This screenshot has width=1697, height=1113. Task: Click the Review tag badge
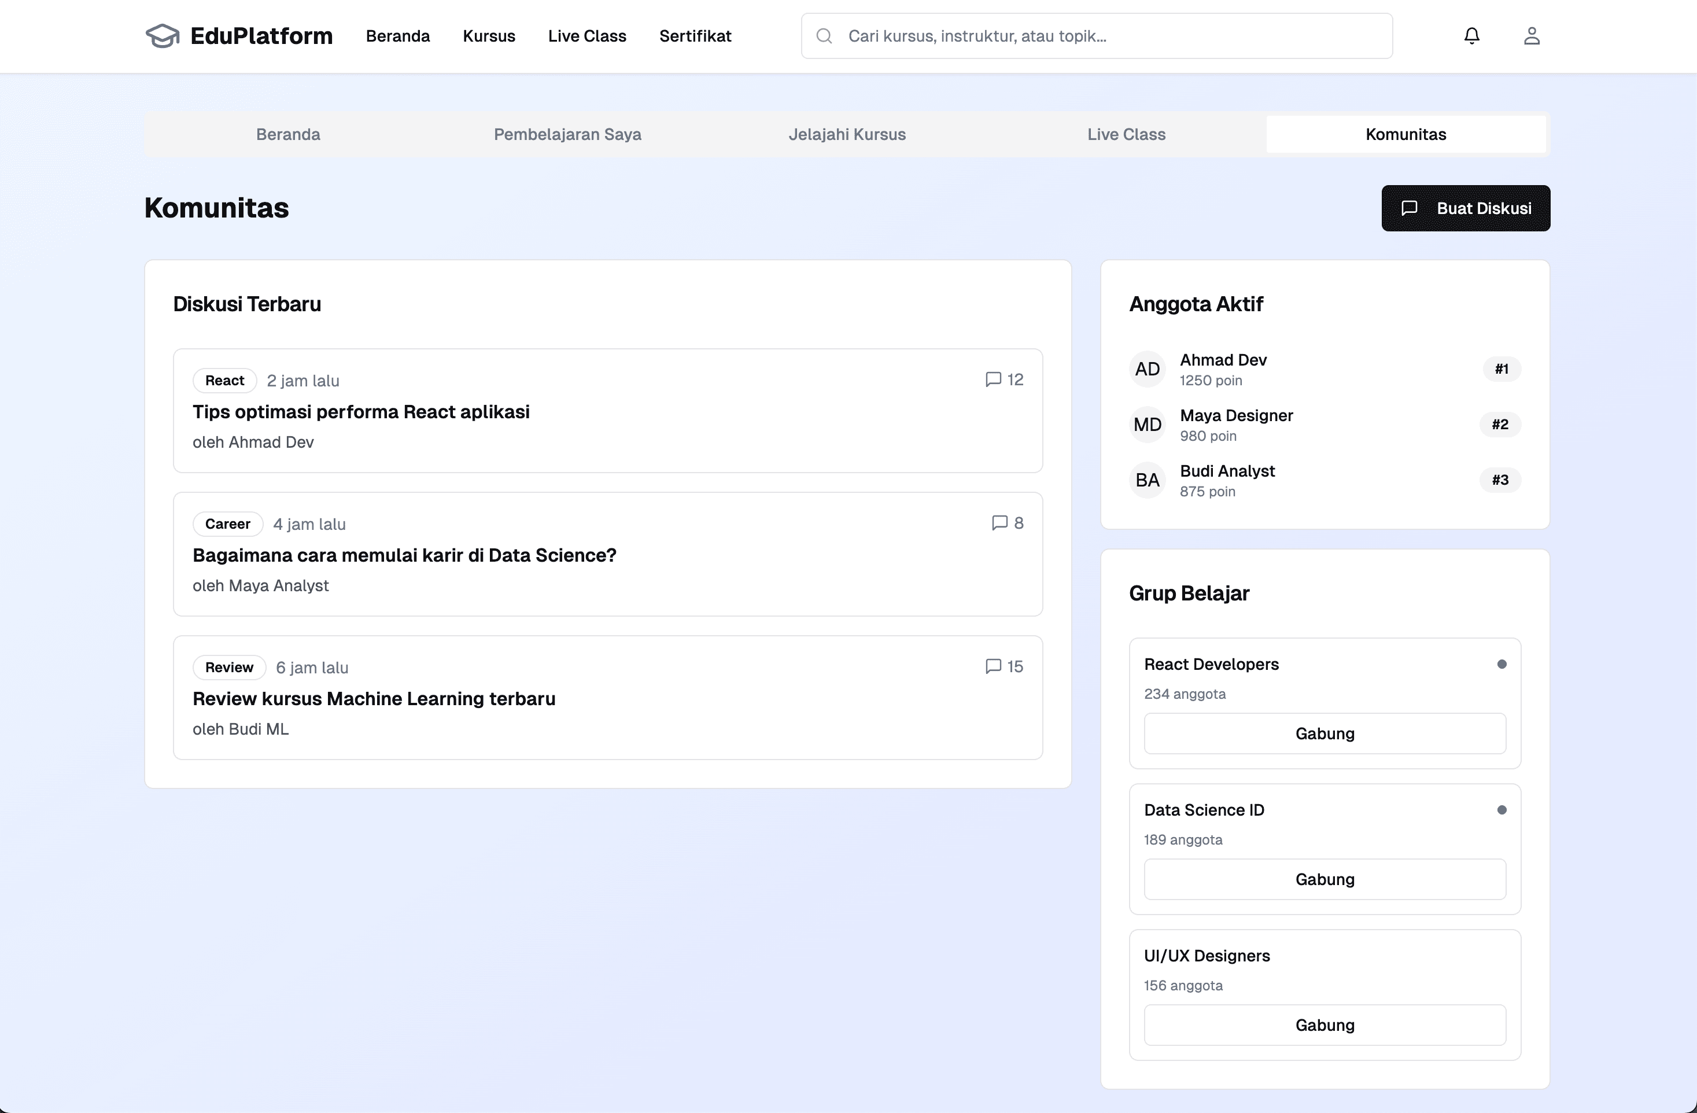pos(229,668)
